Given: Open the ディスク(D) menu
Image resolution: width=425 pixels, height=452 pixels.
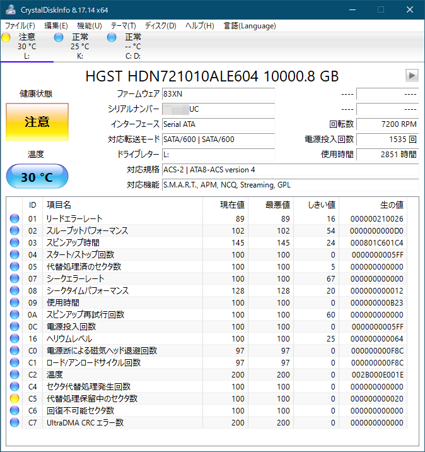Looking at the screenshot, I should pyautogui.click(x=160, y=26).
